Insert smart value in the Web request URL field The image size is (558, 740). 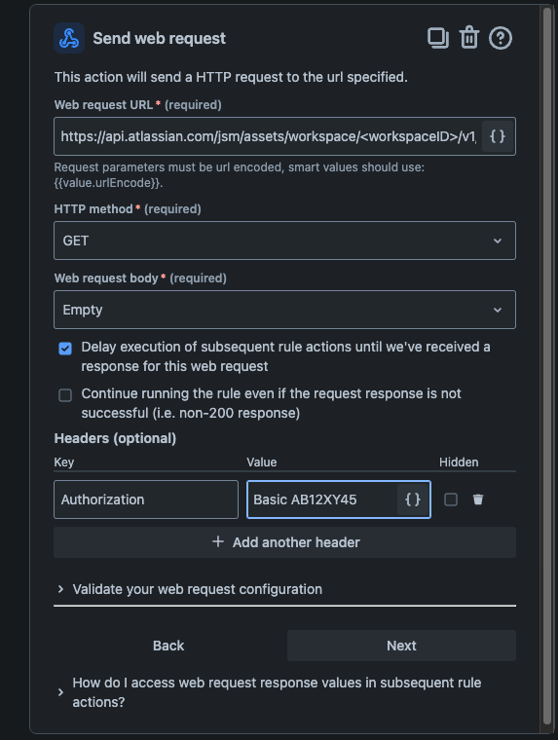point(498,136)
